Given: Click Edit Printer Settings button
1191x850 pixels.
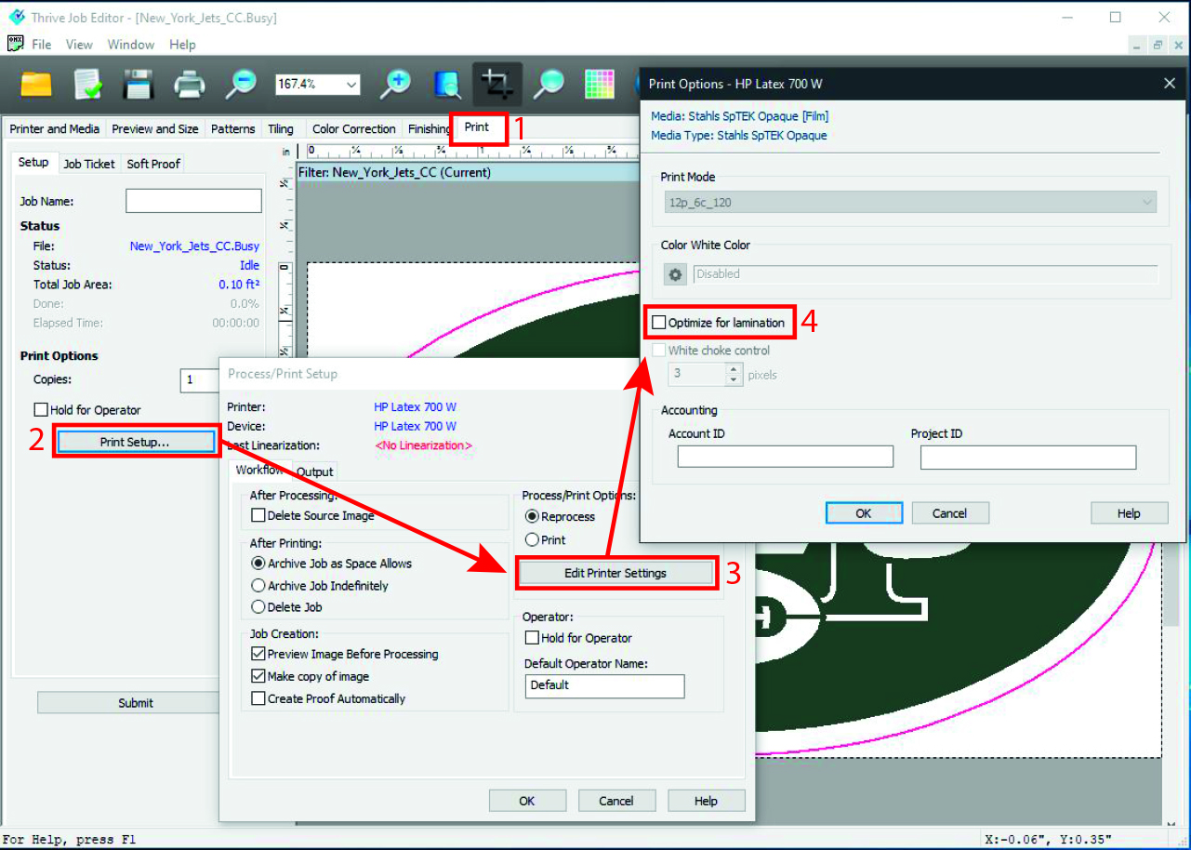Looking at the screenshot, I should 615,573.
